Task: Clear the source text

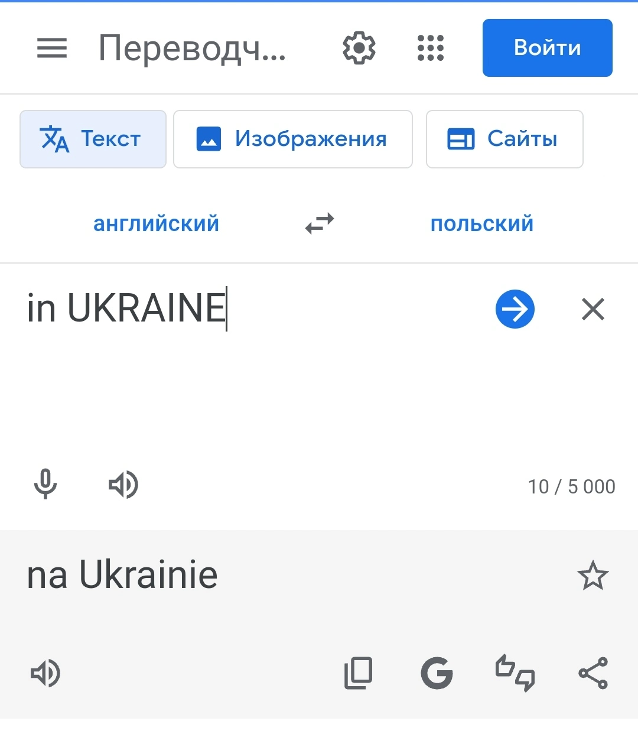Action: coord(593,309)
